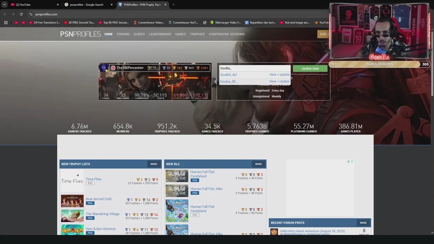
Task: Click View for GooBA_AU
Action: [x=273, y=75]
